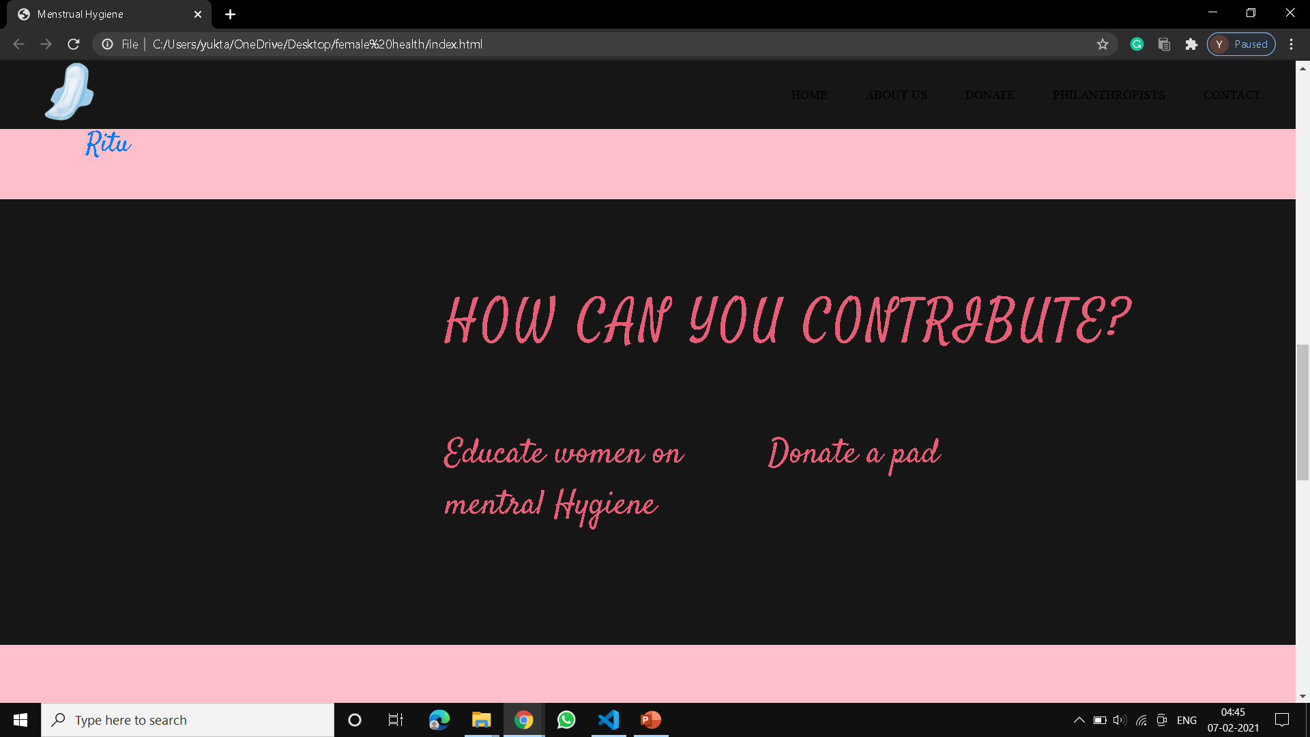Click the CONTACT nav link
This screenshot has width=1310, height=737.
[x=1232, y=95]
